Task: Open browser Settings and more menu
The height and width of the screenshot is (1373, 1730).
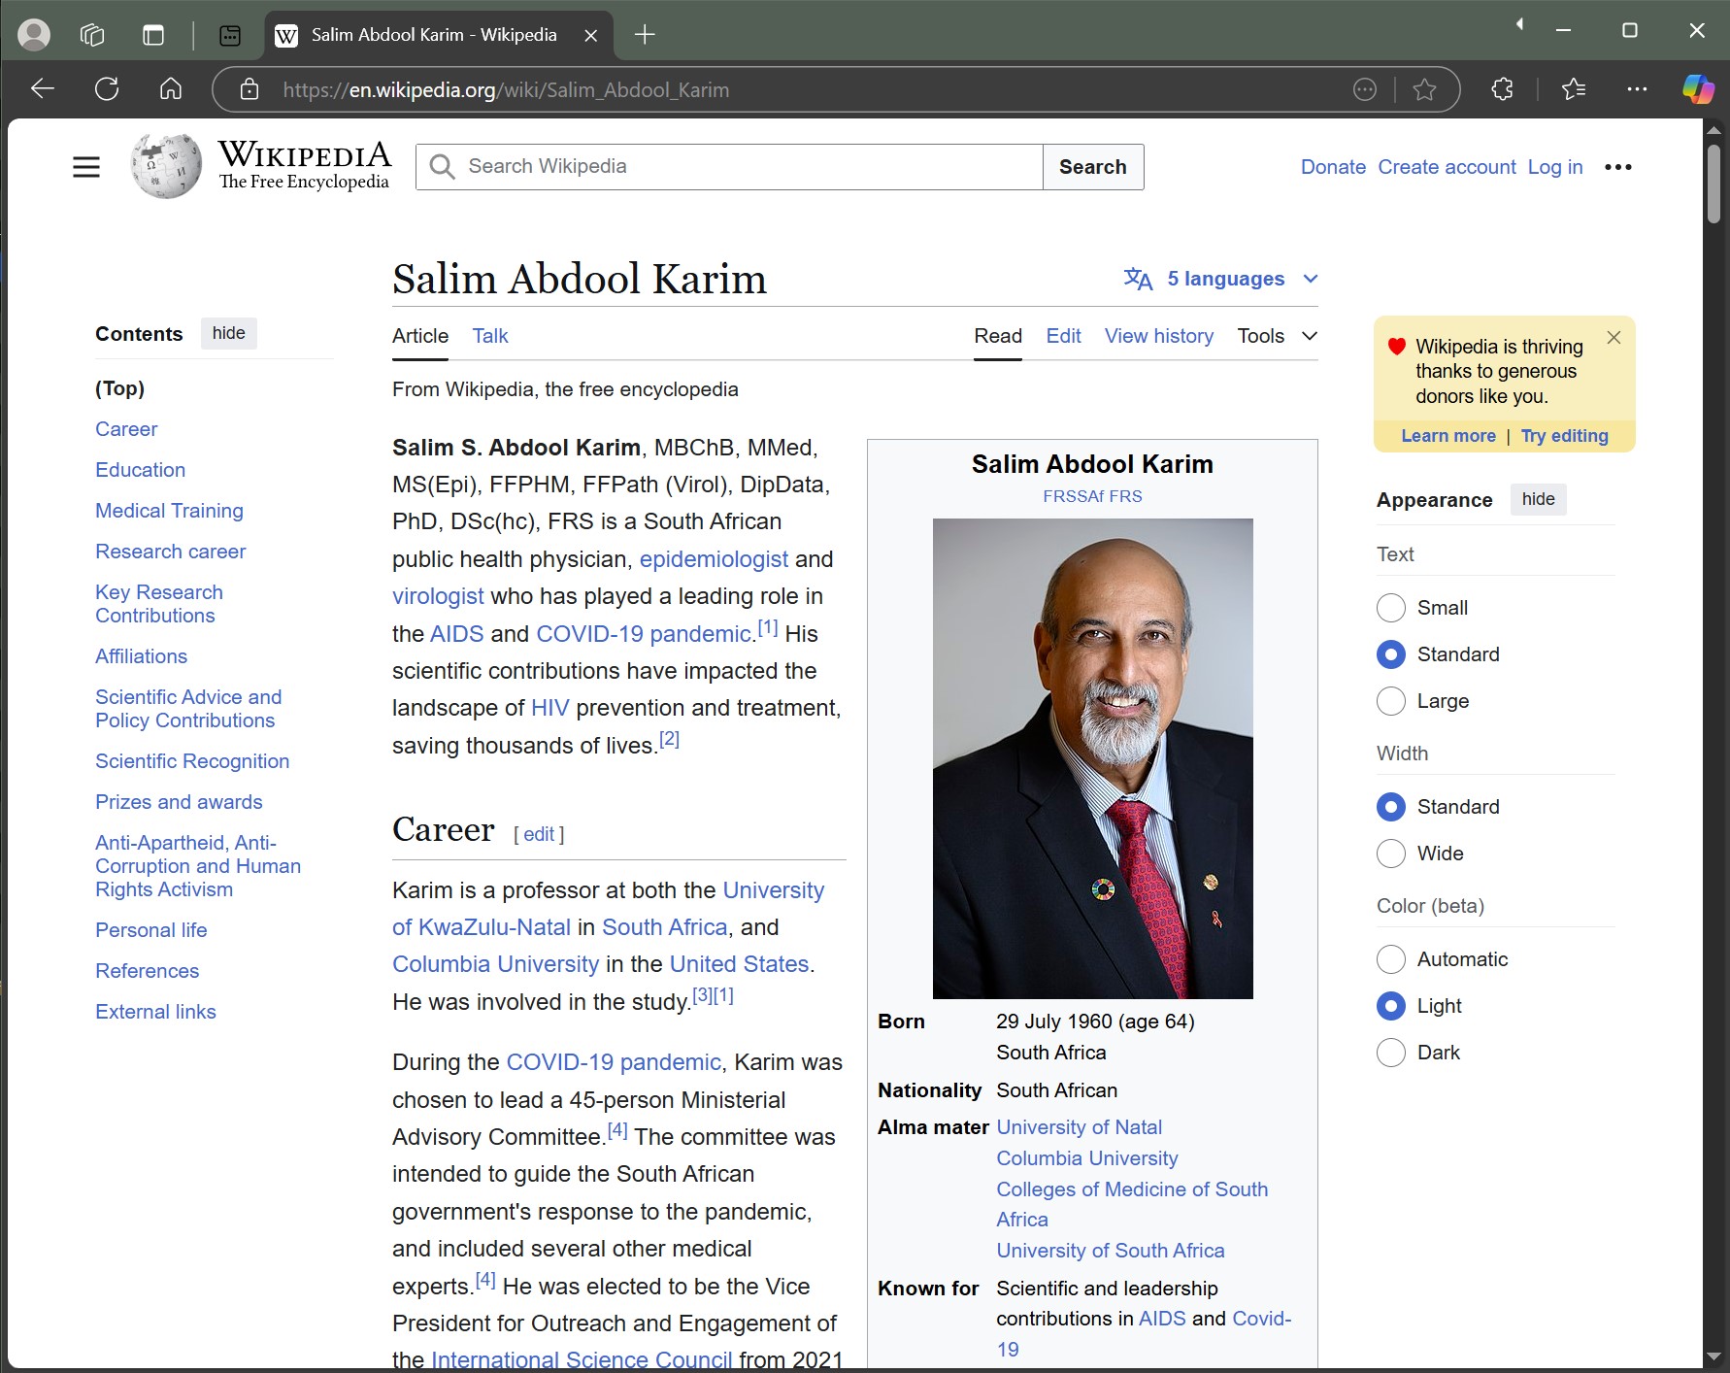Action: click(1637, 89)
